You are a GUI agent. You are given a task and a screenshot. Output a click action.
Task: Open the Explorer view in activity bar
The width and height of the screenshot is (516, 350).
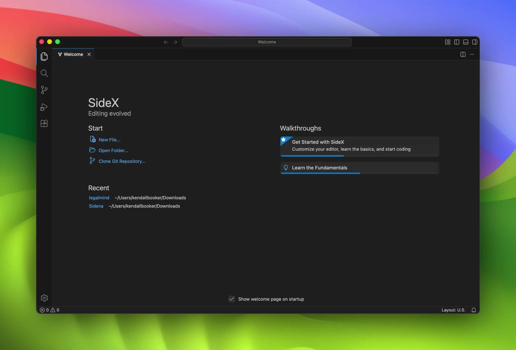[44, 56]
